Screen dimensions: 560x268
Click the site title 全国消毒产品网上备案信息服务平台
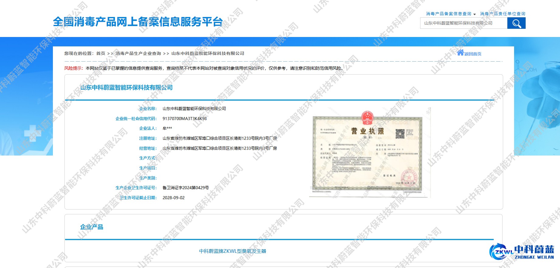pyautogui.click(x=138, y=22)
